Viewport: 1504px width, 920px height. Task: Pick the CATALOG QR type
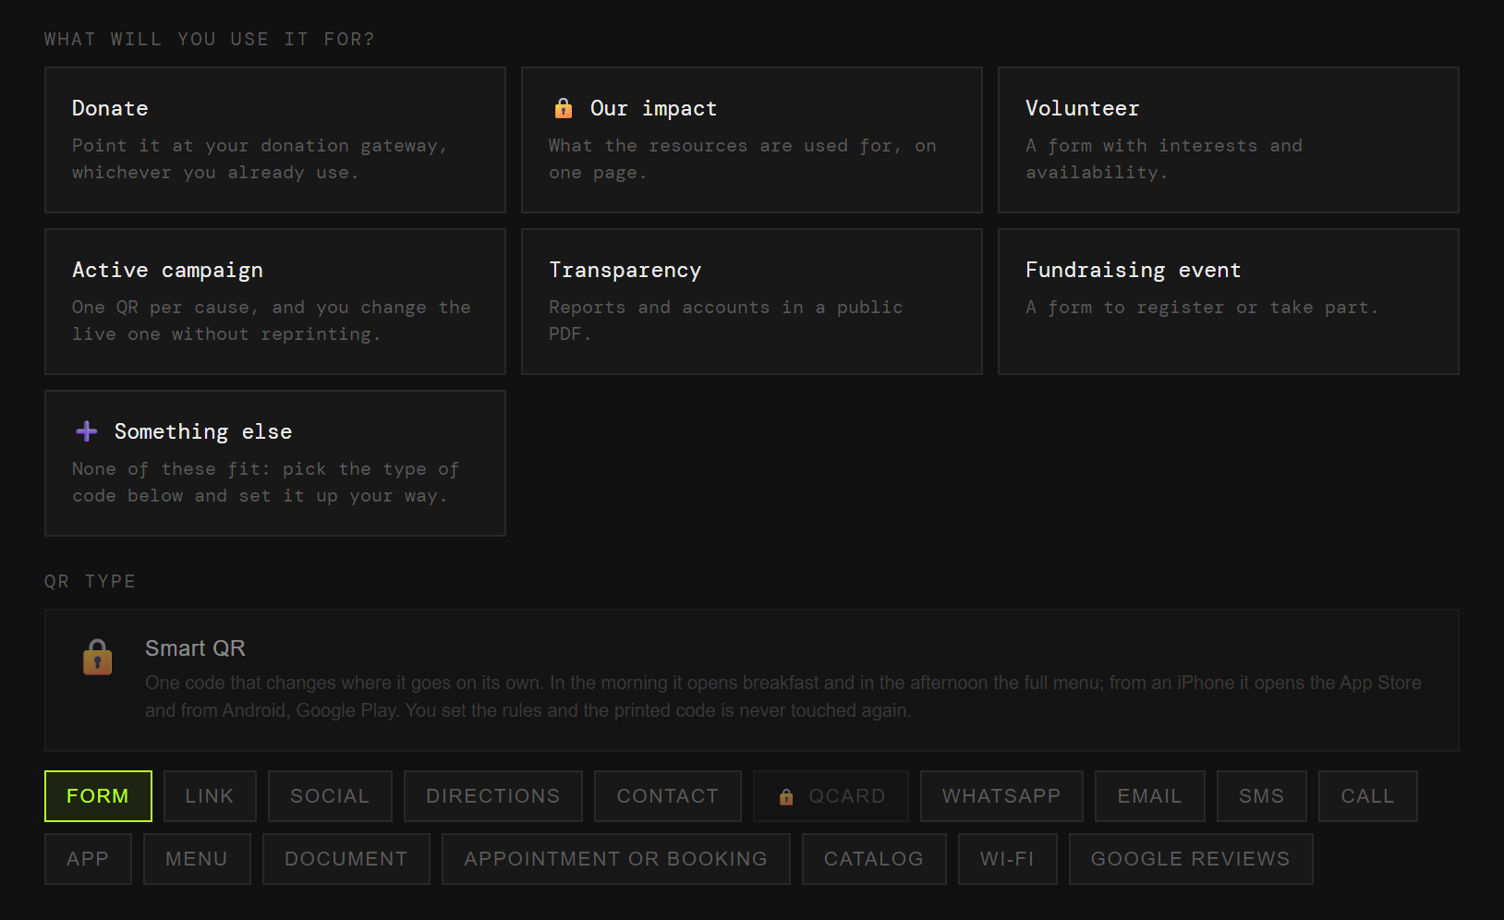point(874,859)
